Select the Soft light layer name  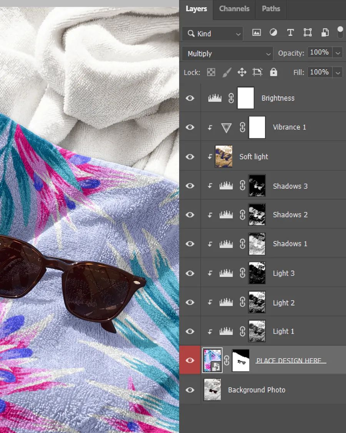[254, 157]
